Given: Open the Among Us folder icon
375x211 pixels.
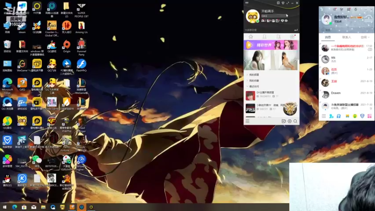Looking at the screenshot, I should tap(81, 27).
